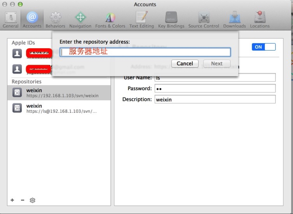Open the Navigation preferences pane
The width and height of the screenshot is (293, 214).
pos(80,20)
